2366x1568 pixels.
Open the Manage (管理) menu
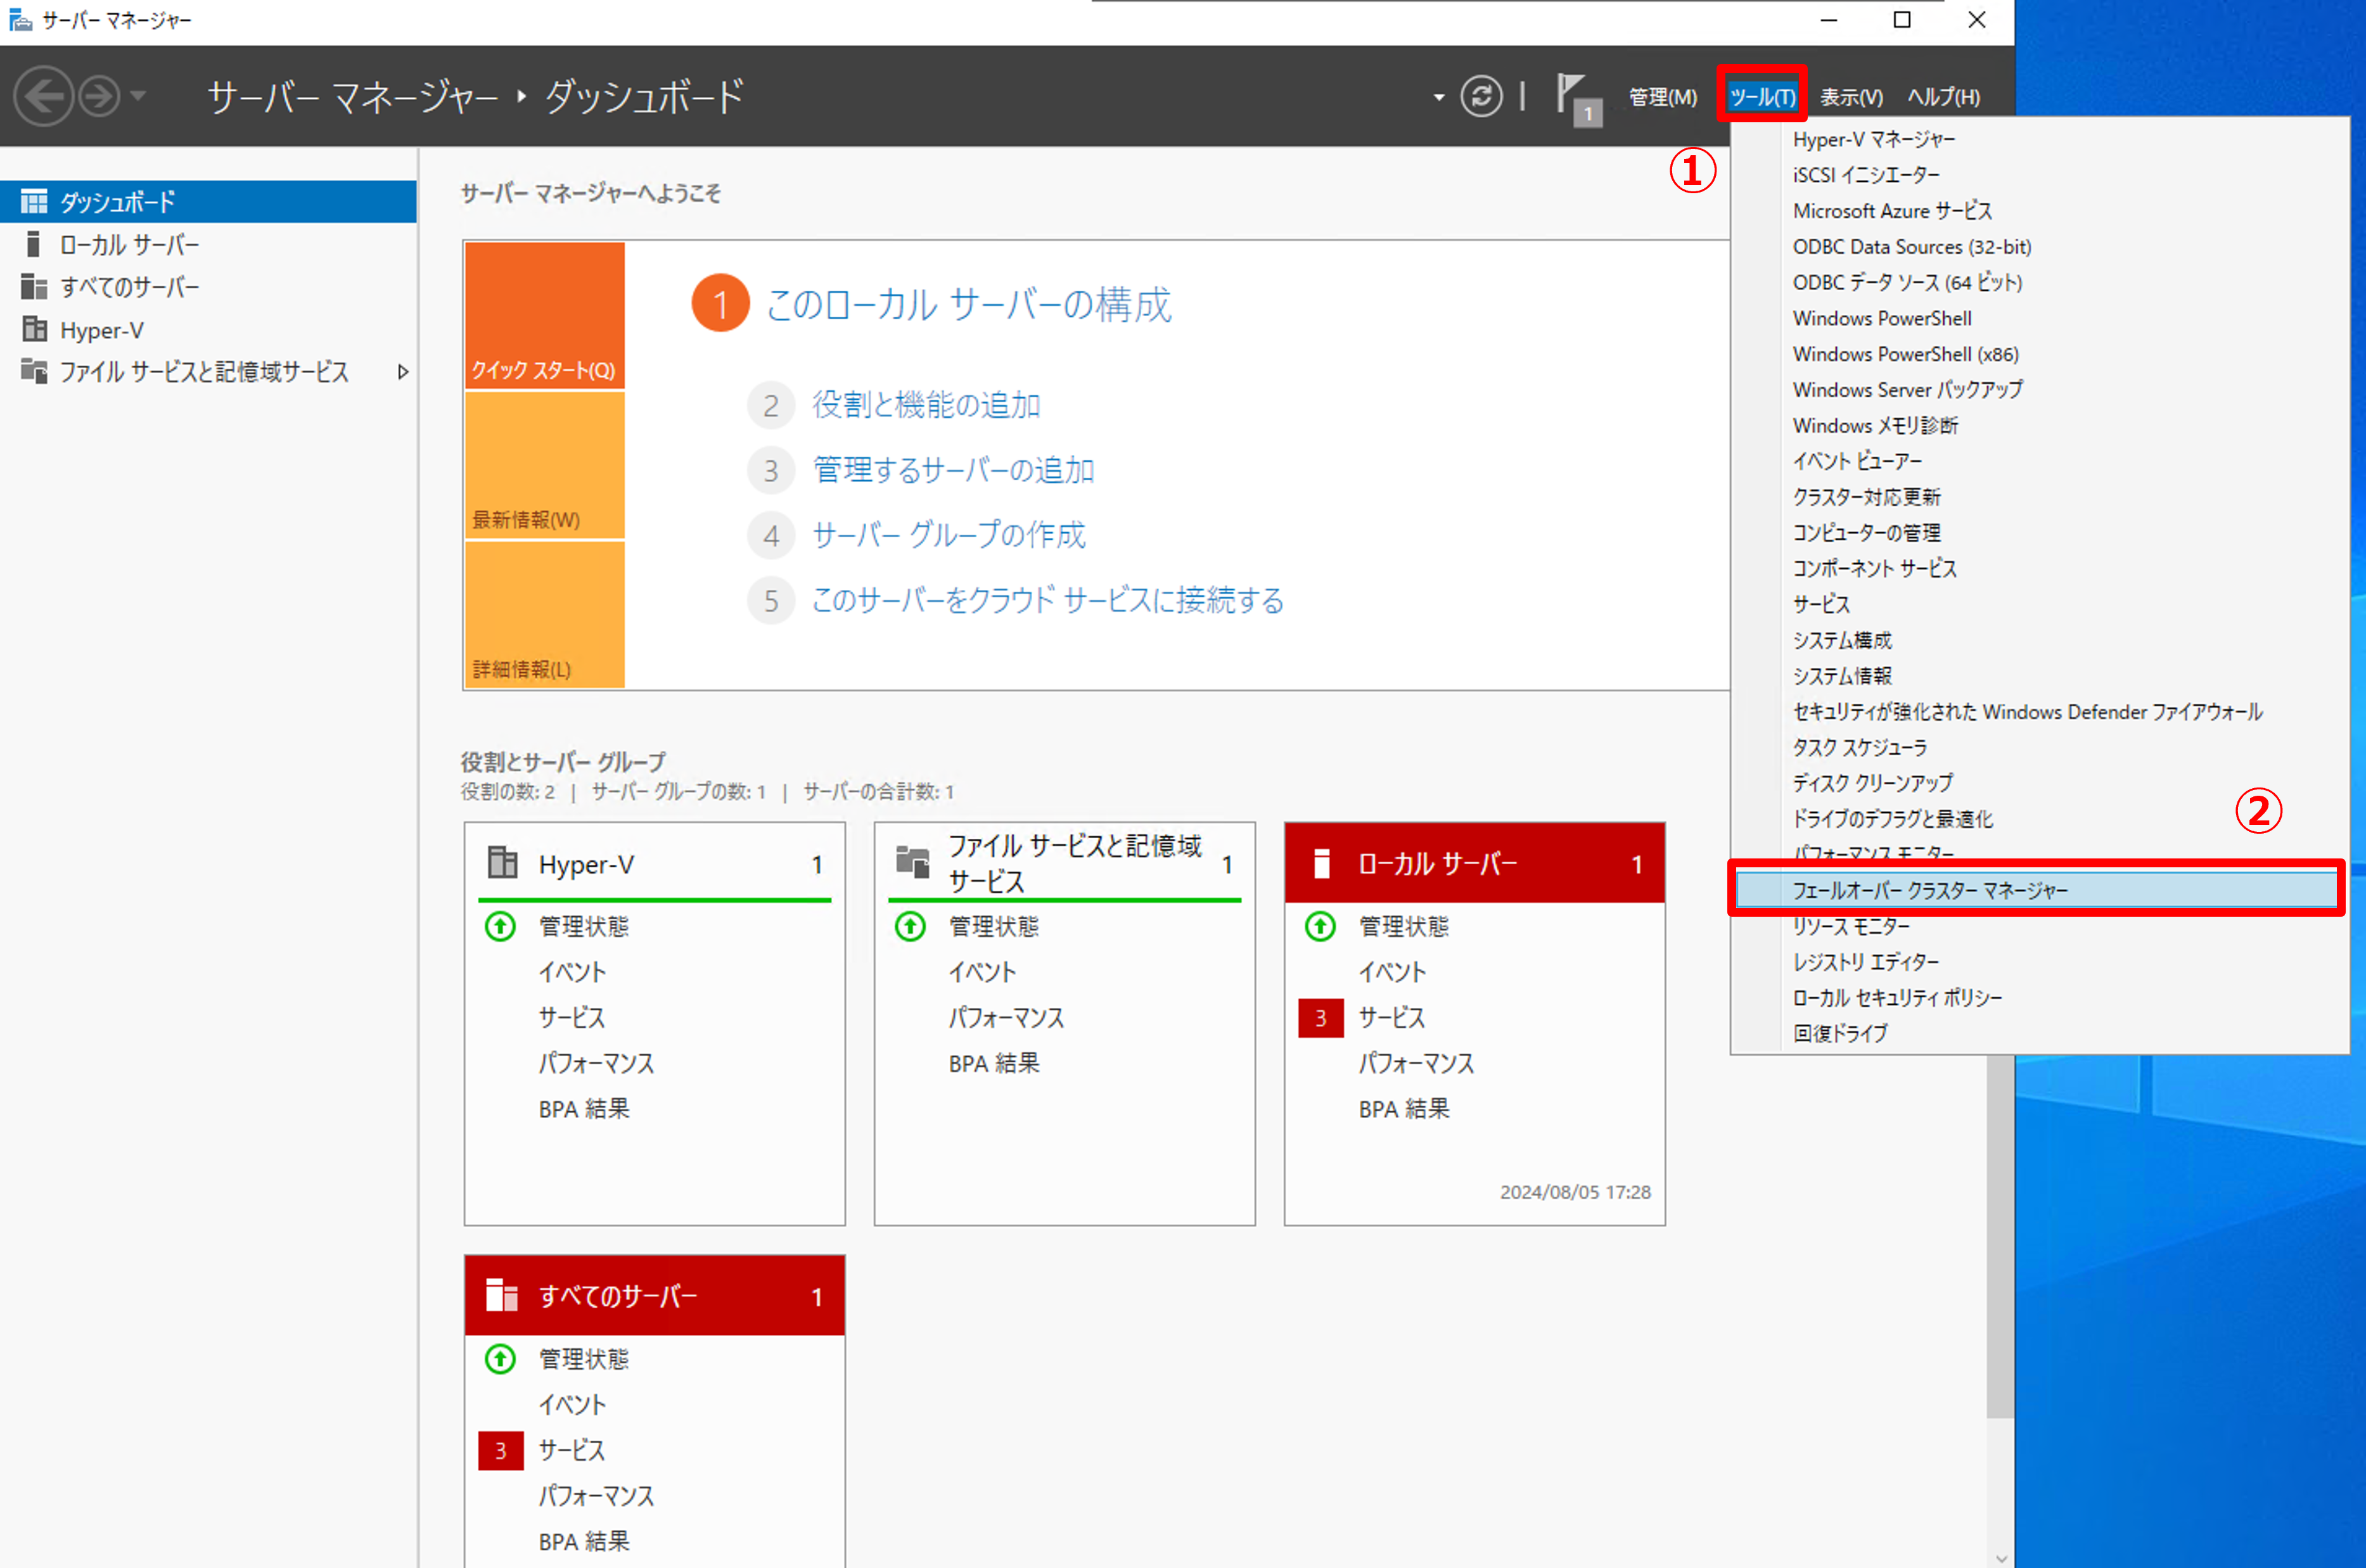tap(1662, 97)
